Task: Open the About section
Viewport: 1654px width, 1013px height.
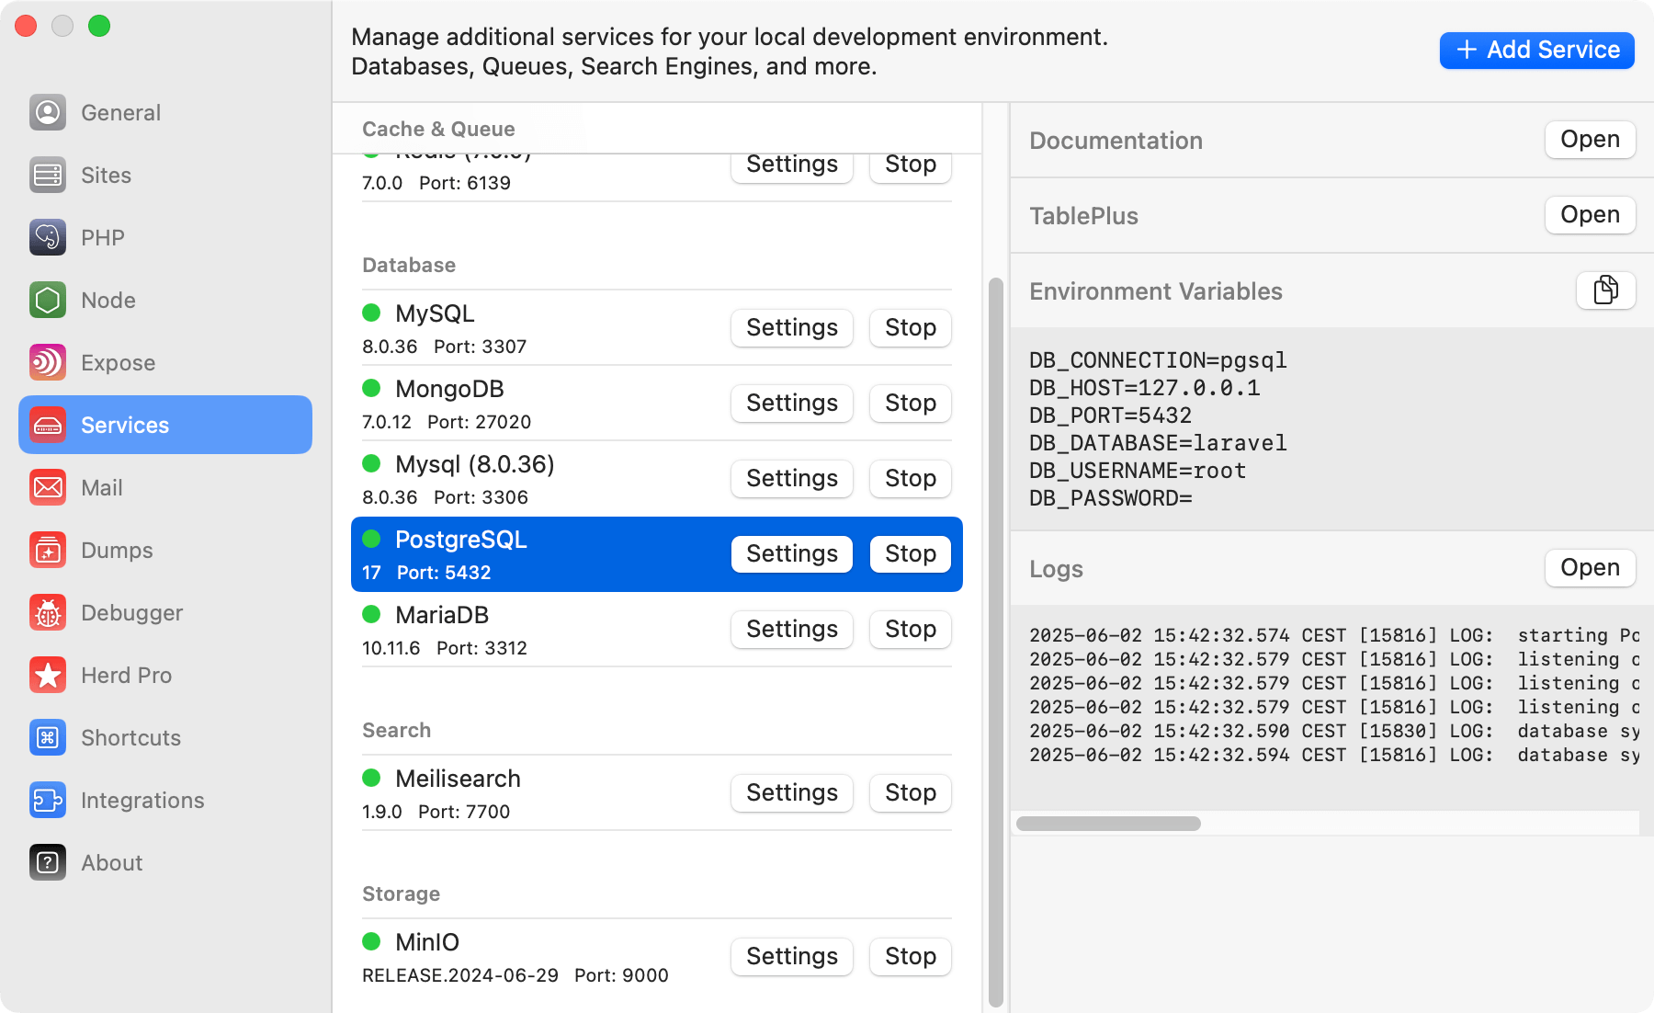Action: point(110,862)
